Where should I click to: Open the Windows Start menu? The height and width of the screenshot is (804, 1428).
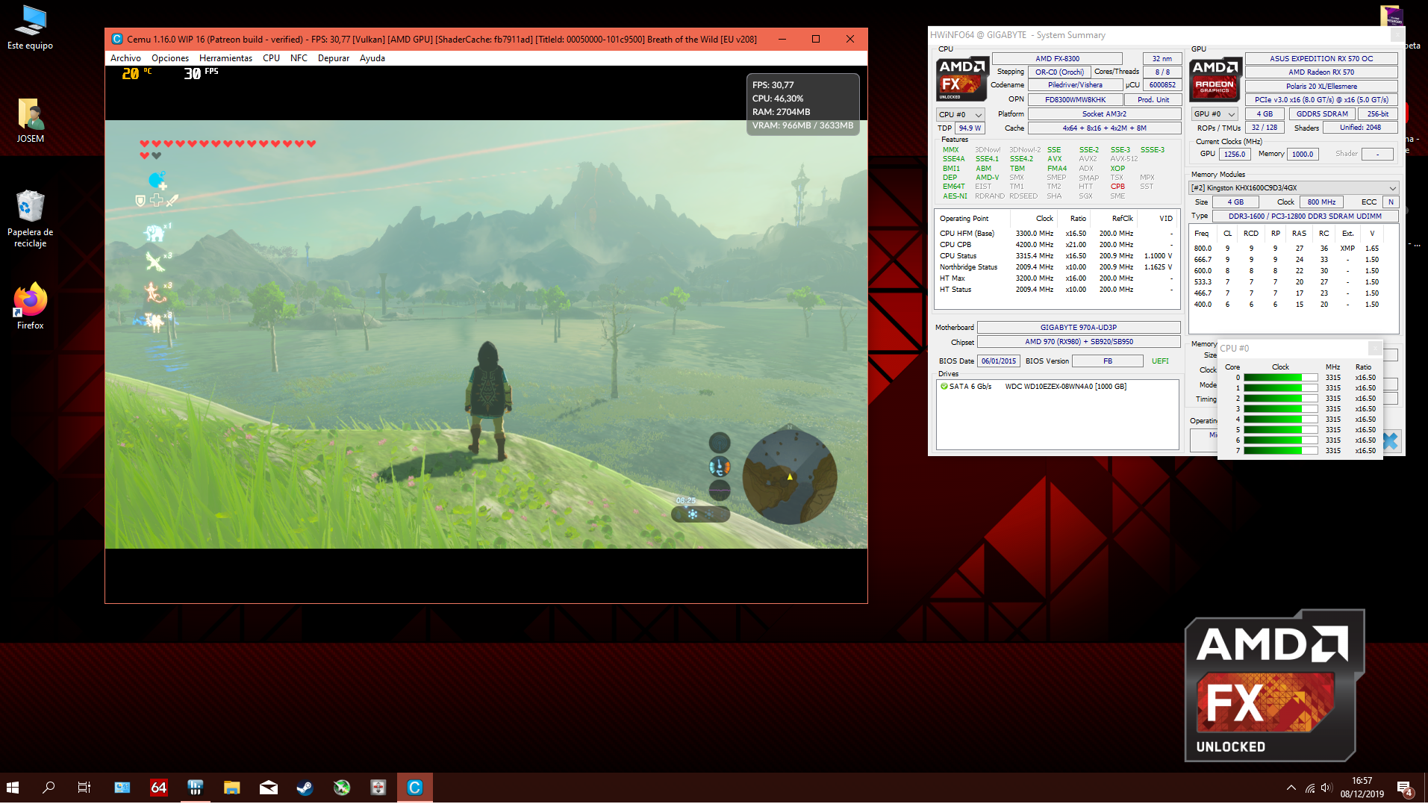tap(13, 788)
